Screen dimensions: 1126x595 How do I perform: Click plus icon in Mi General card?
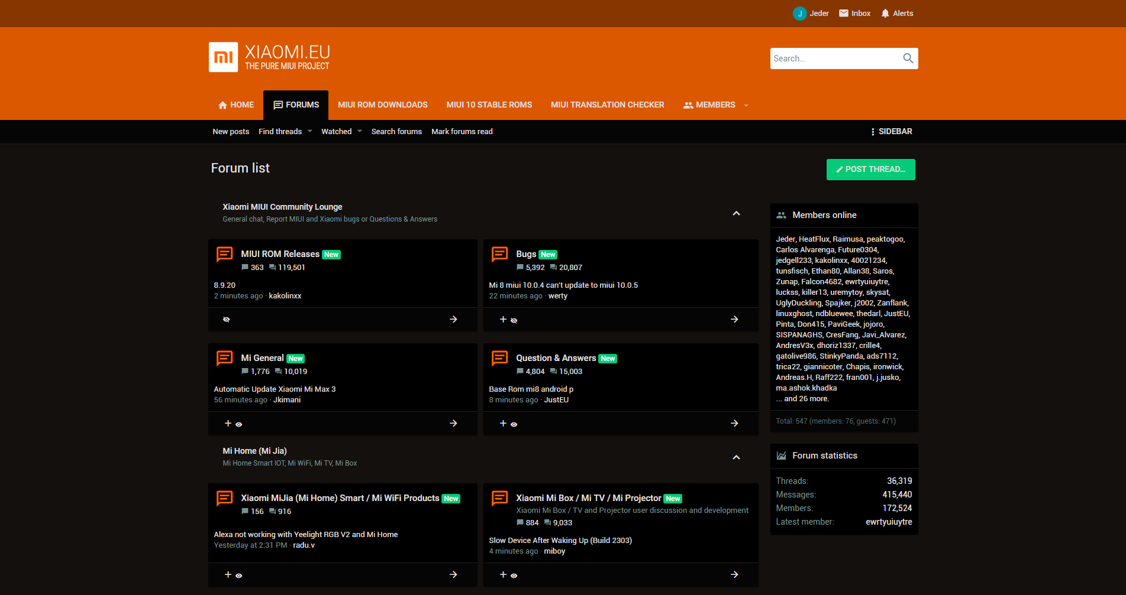[x=228, y=423]
